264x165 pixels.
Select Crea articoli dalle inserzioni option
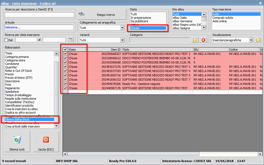29,126
